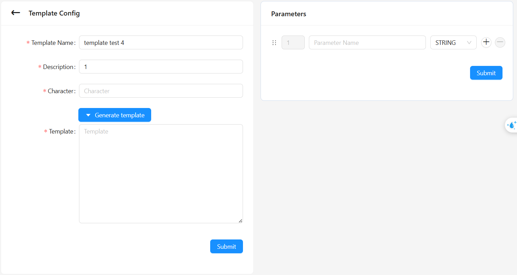Click inside the large Template text area
Viewport: 517px width, 275px height.
(161, 174)
